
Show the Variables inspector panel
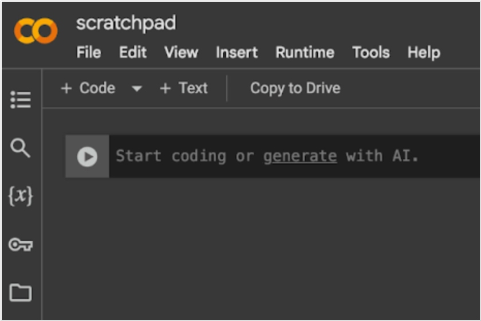[x=21, y=195]
